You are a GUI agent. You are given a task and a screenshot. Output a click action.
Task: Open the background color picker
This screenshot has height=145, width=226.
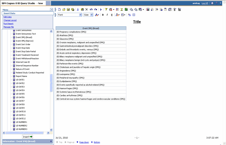(x=118, y=15)
